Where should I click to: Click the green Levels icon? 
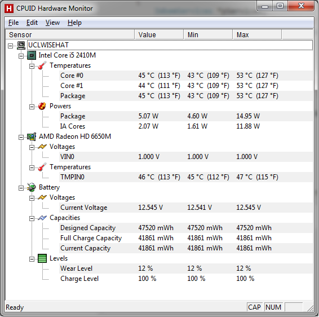coord(42,258)
